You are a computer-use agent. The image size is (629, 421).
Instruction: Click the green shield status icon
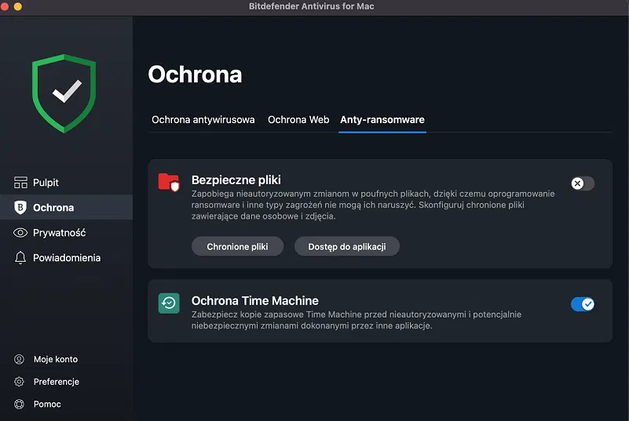[x=64, y=93]
